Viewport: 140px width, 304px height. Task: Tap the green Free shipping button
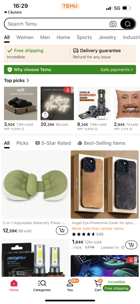click(x=116, y=288)
